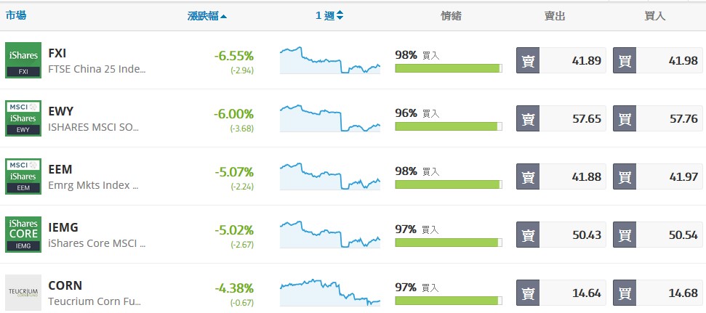
Task: Click the buy icon for EWY
Action: tap(625, 118)
